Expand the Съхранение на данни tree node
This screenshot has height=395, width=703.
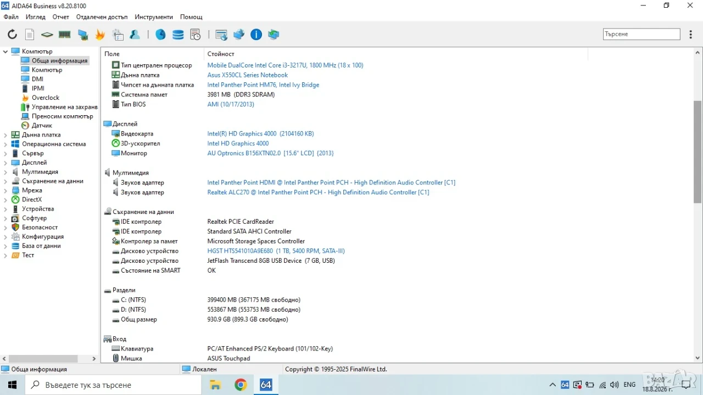5,181
